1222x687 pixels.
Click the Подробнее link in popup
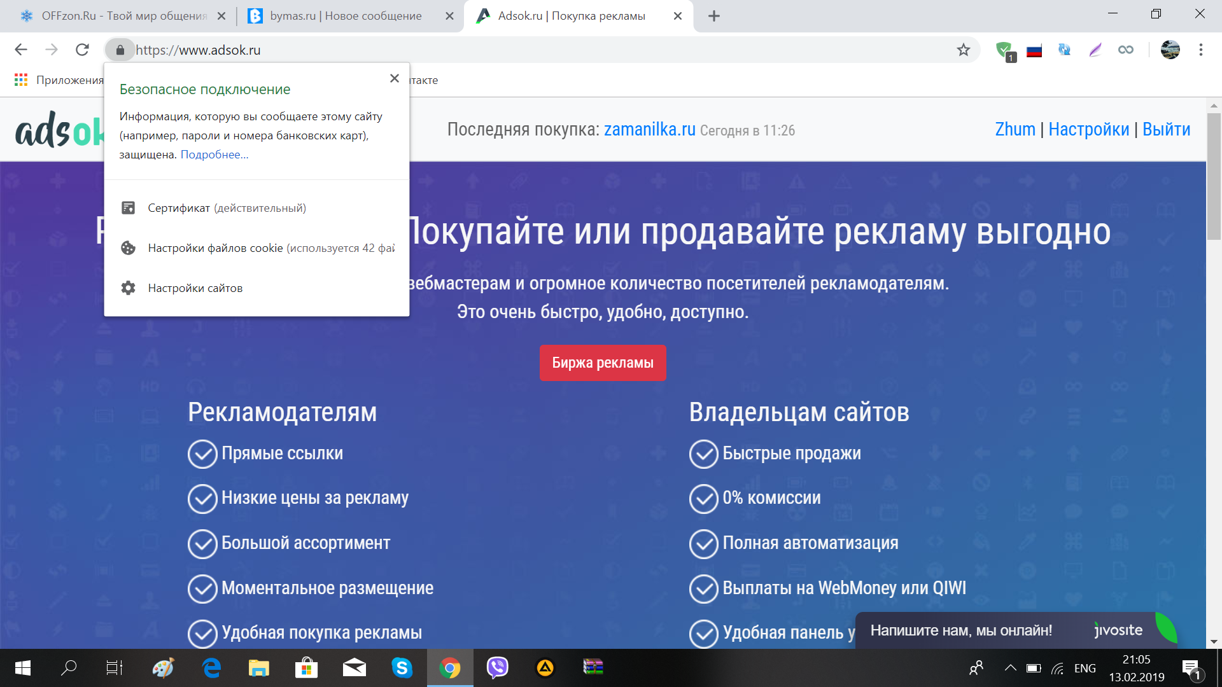click(214, 155)
